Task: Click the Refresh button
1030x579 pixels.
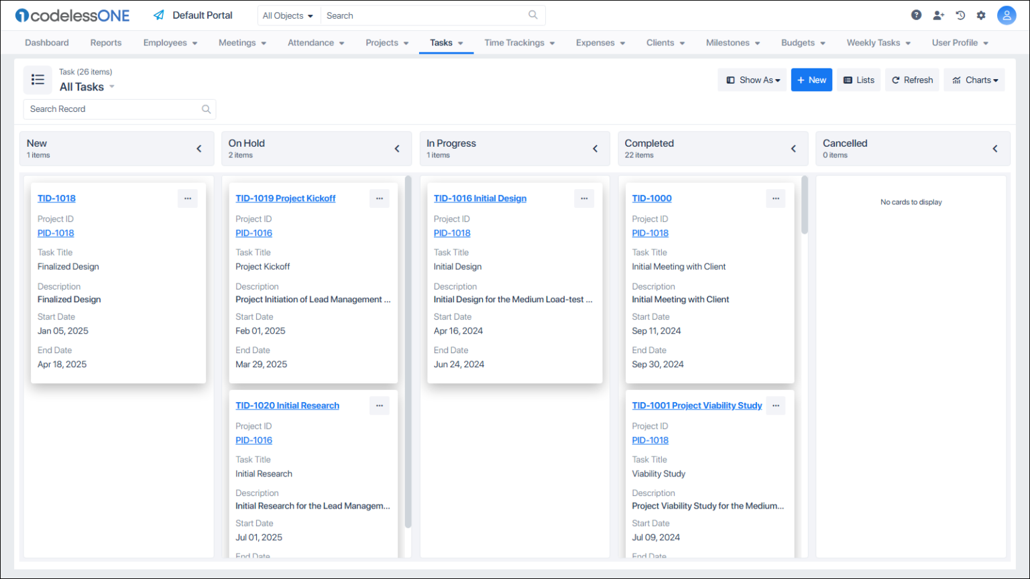Action: (x=912, y=80)
